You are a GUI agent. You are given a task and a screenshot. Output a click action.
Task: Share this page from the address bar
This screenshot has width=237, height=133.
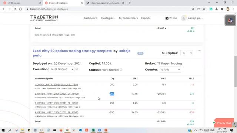click(x=198, y=9)
